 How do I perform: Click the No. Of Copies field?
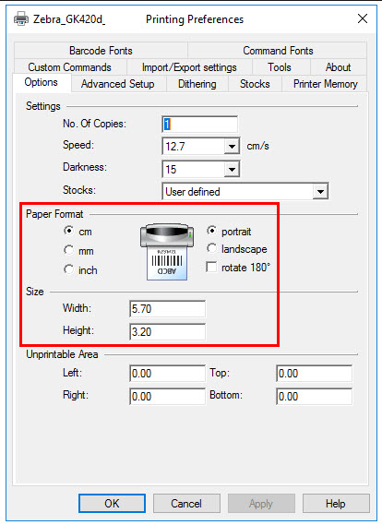[x=200, y=125]
